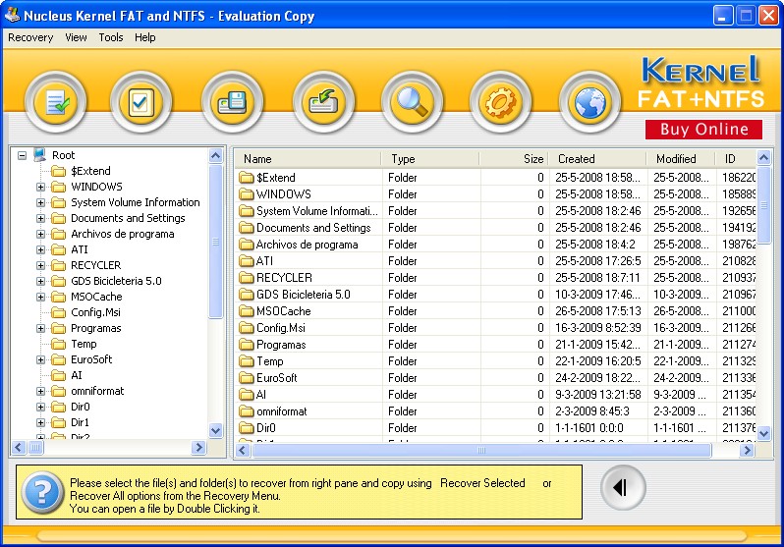The height and width of the screenshot is (547, 784).
Task: Click file list scroll right arrow
Action: click(747, 450)
